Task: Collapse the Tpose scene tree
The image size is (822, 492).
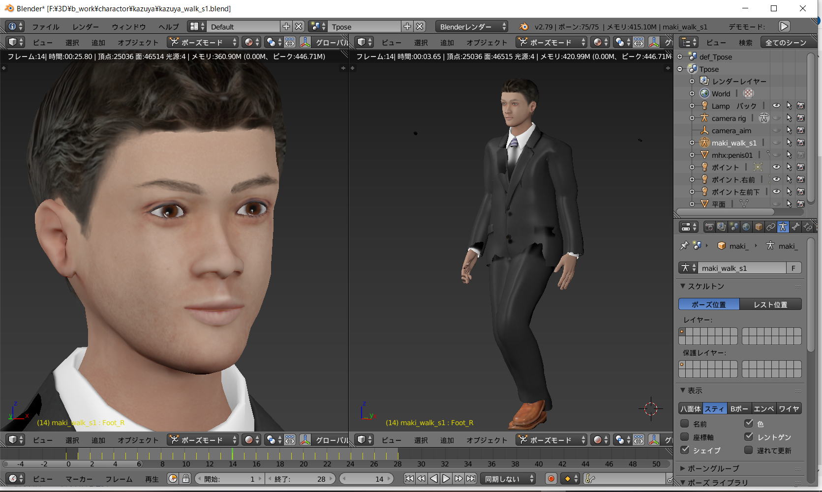Action: pos(680,69)
